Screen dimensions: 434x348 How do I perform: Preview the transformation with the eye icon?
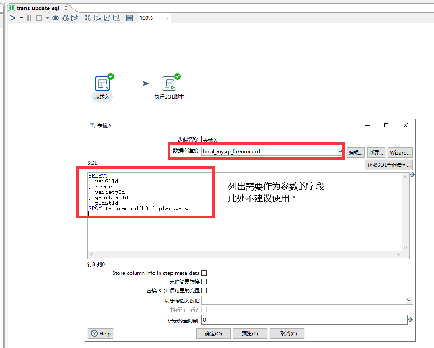pyautogui.click(x=55, y=18)
